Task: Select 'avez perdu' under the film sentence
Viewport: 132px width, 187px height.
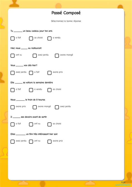Action: (13, 142)
